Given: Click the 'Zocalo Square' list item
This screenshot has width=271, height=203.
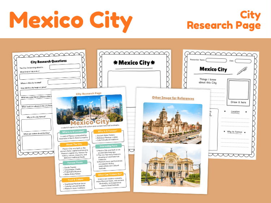Looking at the screenshot, I should point(70,167).
